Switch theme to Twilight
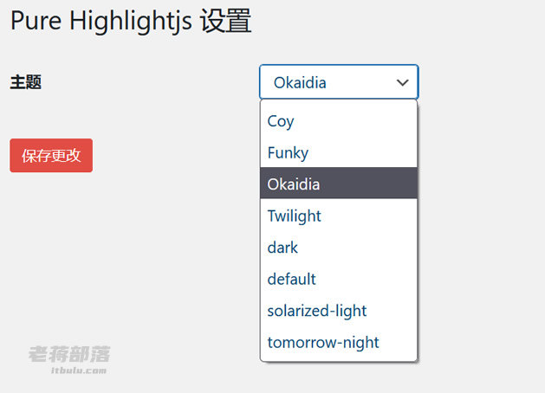The width and height of the screenshot is (545, 393). click(339, 216)
